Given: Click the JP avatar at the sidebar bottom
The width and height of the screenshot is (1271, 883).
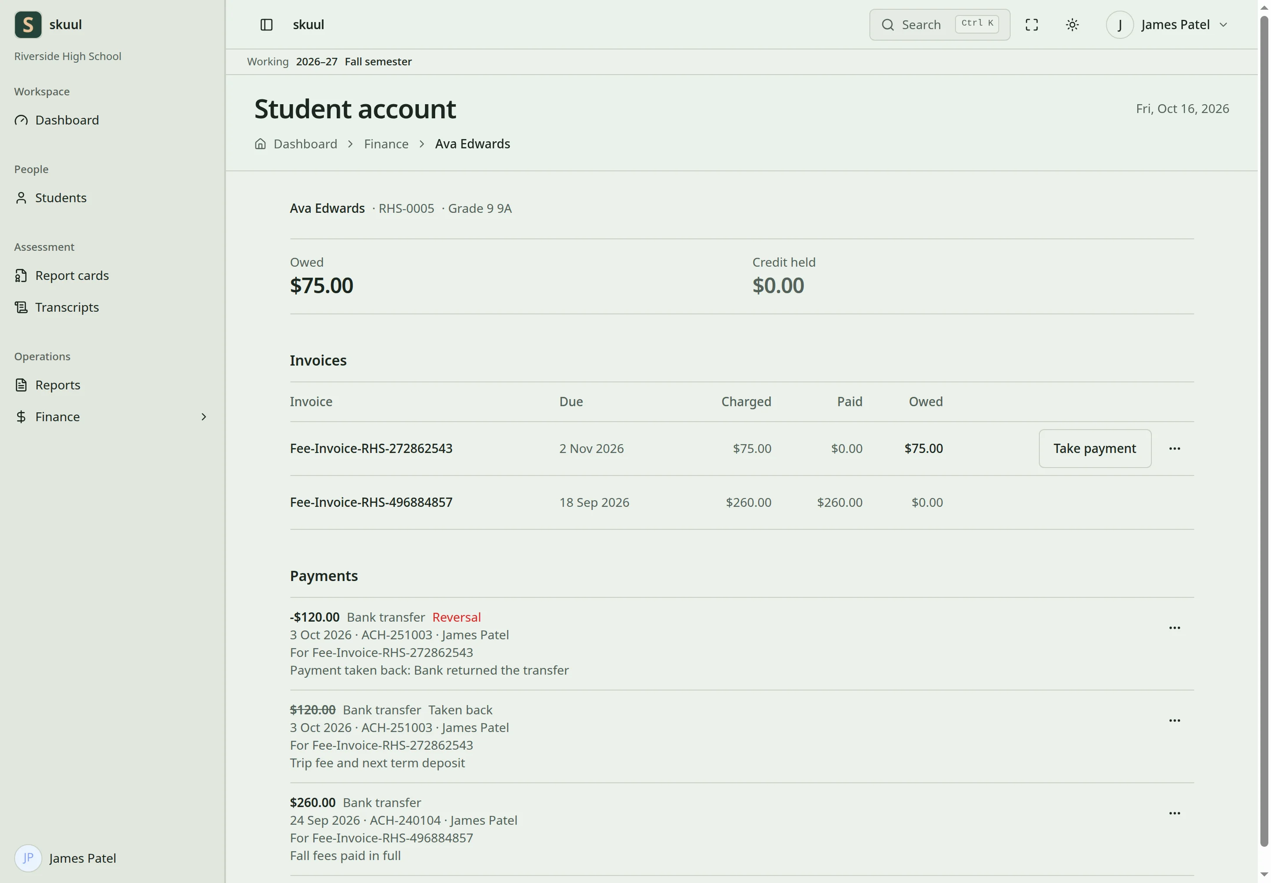Looking at the screenshot, I should click(x=28, y=858).
